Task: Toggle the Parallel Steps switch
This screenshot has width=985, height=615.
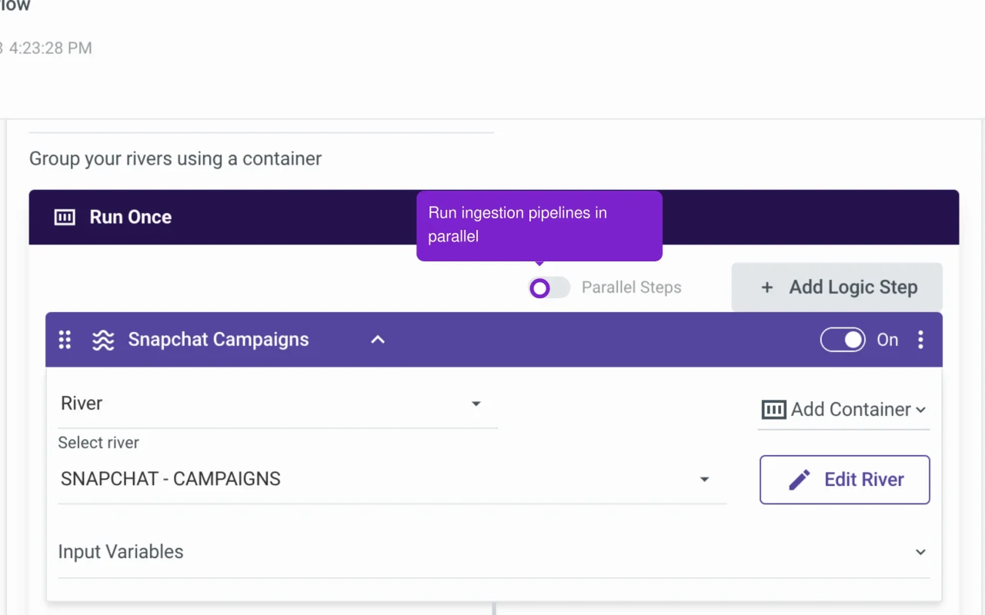Action: coord(549,288)
